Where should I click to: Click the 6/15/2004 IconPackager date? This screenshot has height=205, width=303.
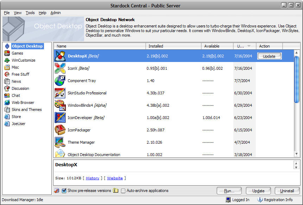click(x=243, y=130)
